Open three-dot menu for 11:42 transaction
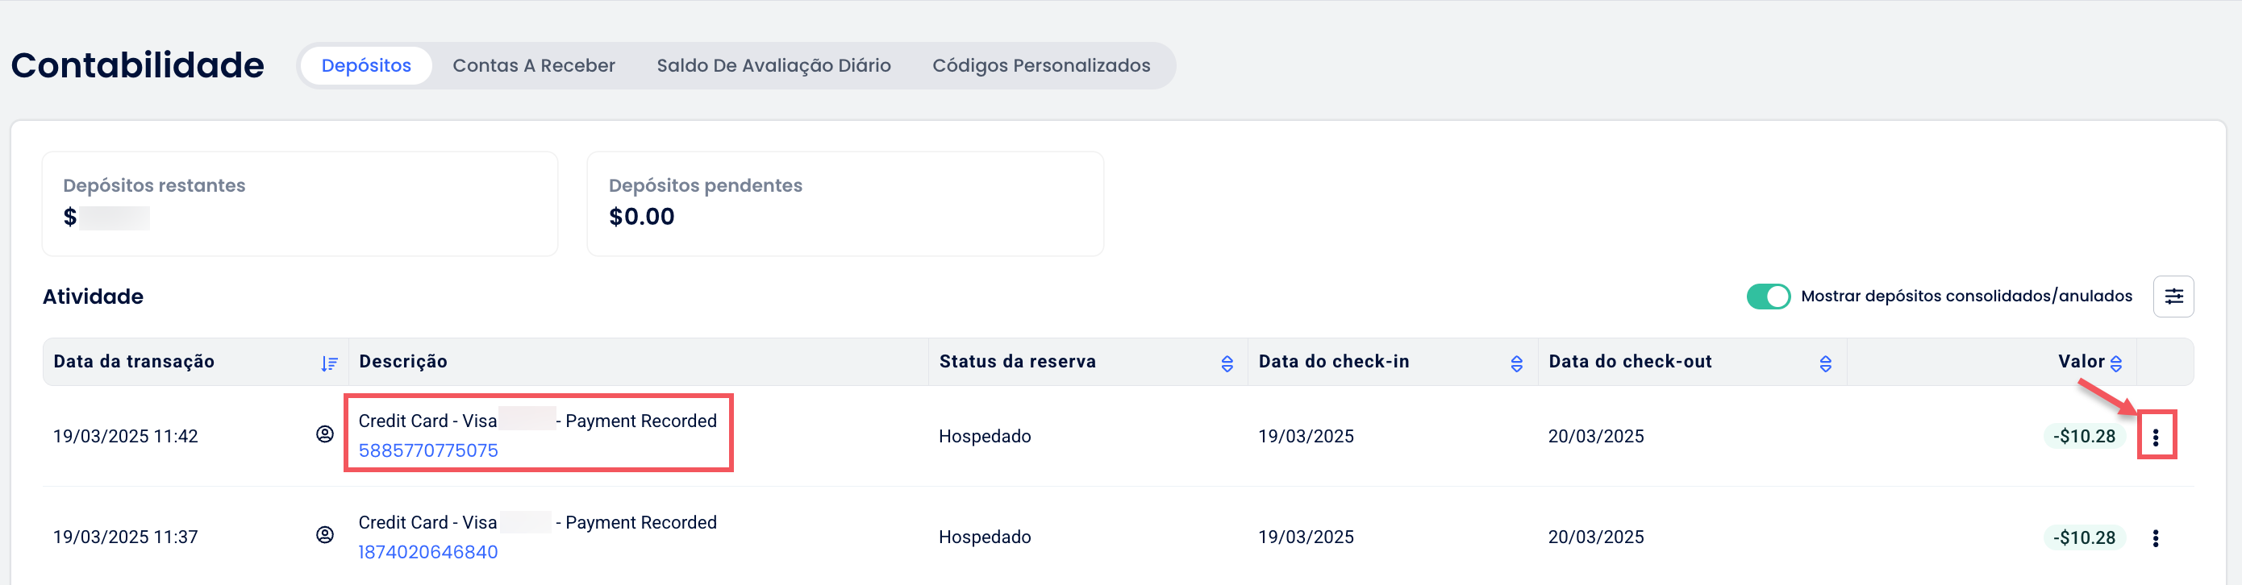The width and height of the screenshot is (2242, 585). click(2155, 437)
